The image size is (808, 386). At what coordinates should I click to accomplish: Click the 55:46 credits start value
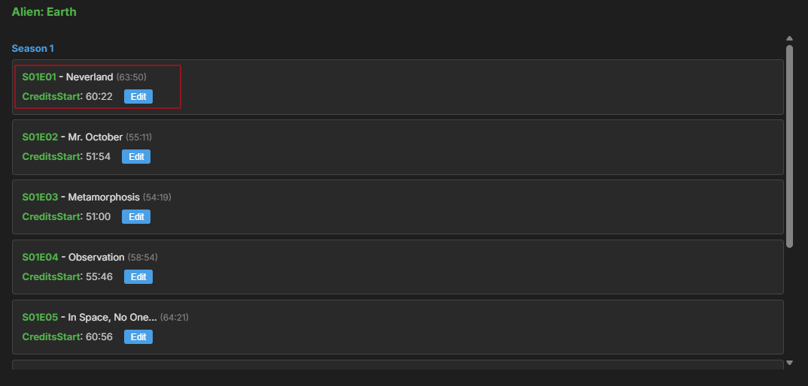[x=99, y=277]
